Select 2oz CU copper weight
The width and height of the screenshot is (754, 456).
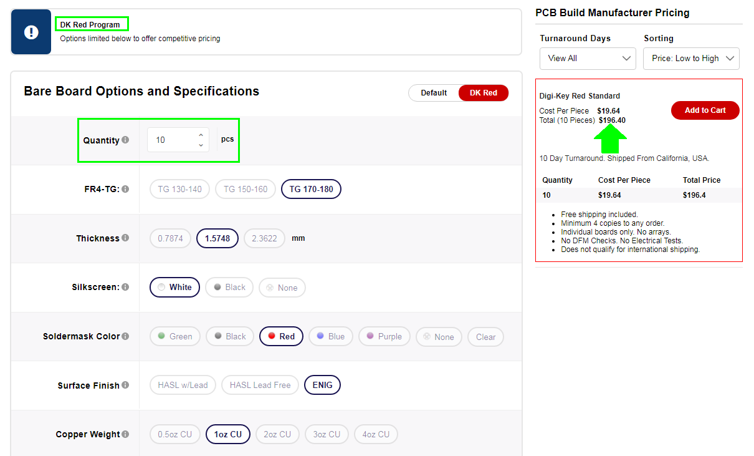point(277,434)
